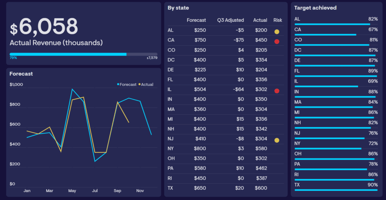Click the Target achieved panel title
The width and height of the screenshot is (386, 200).
click(316, 8)
